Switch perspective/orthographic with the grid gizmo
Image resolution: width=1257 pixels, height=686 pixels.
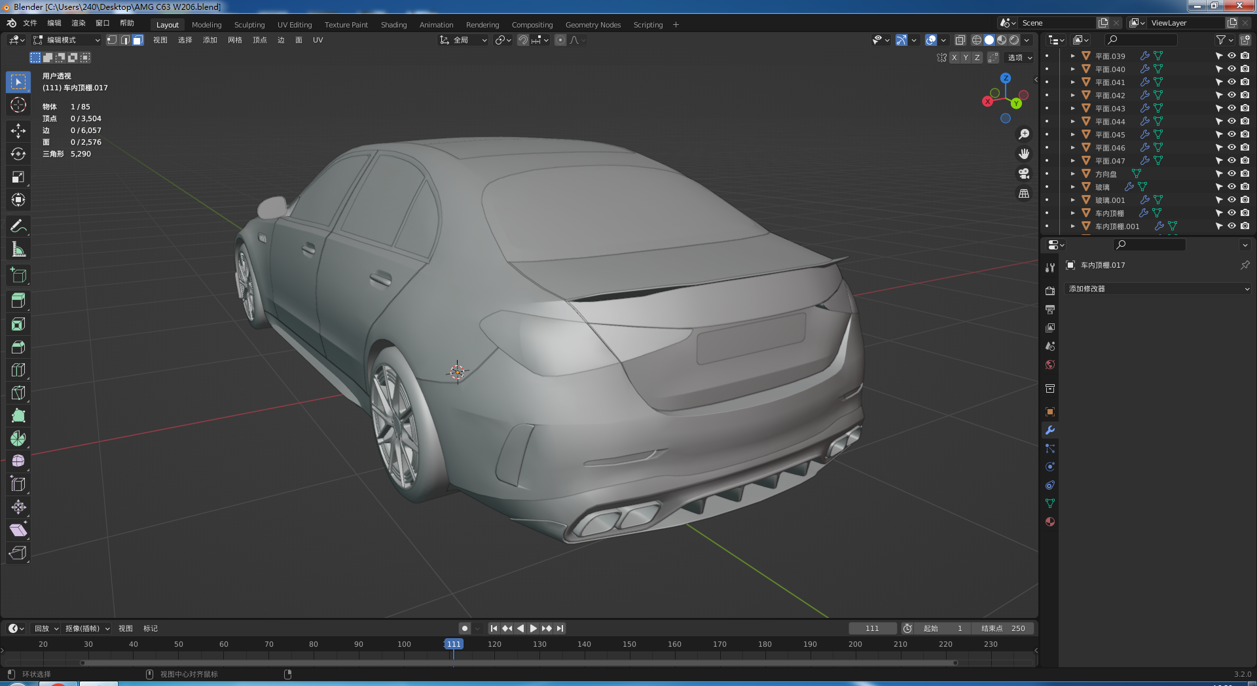(1024, 193)
